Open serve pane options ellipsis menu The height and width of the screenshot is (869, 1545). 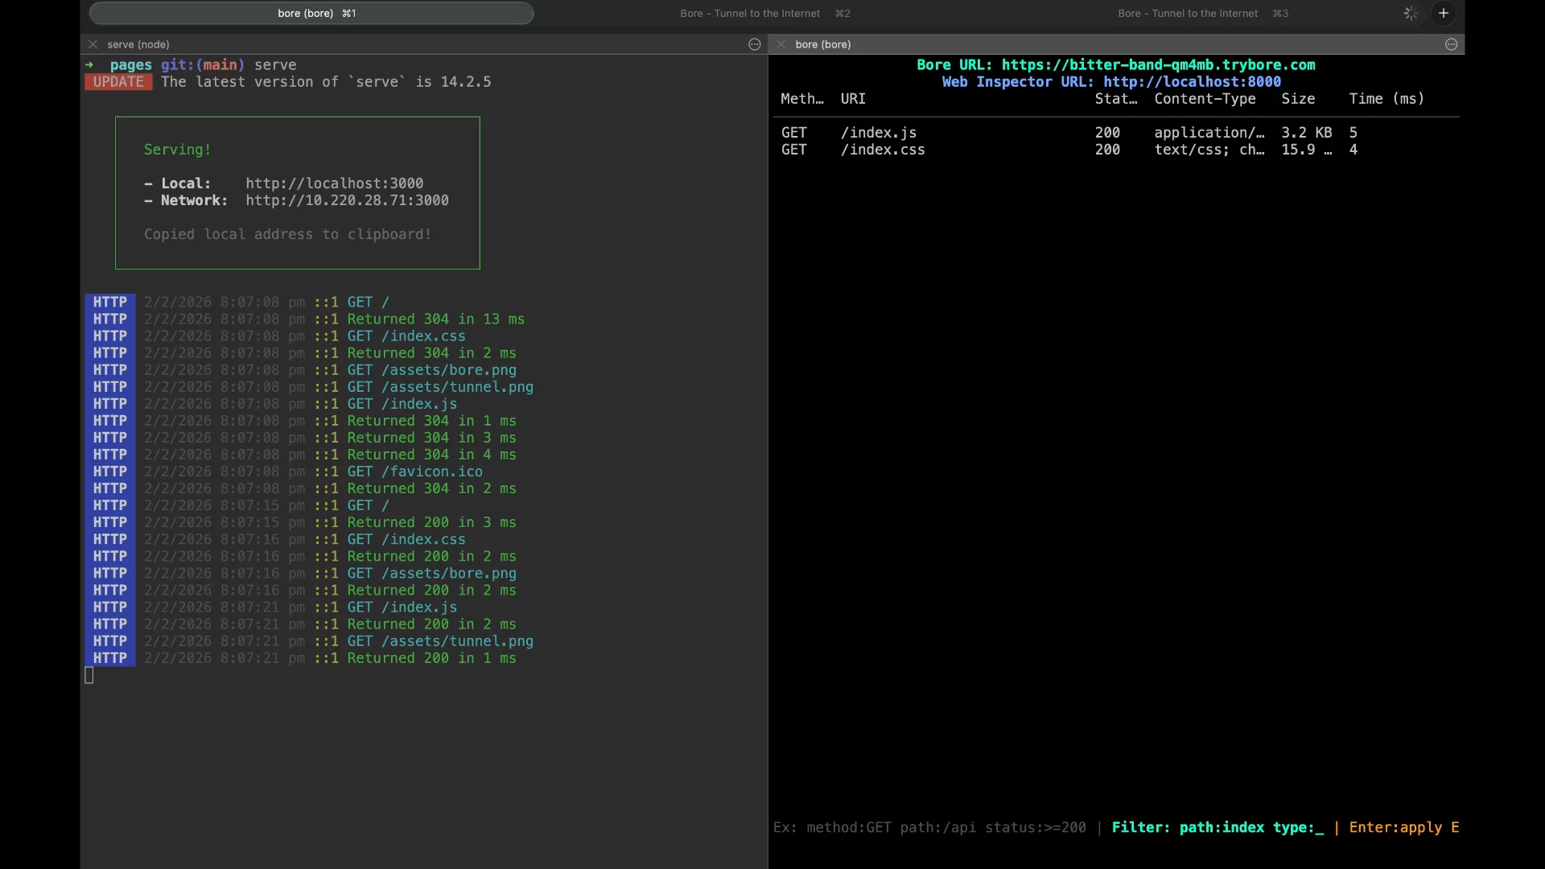click(x=754, y=44)
